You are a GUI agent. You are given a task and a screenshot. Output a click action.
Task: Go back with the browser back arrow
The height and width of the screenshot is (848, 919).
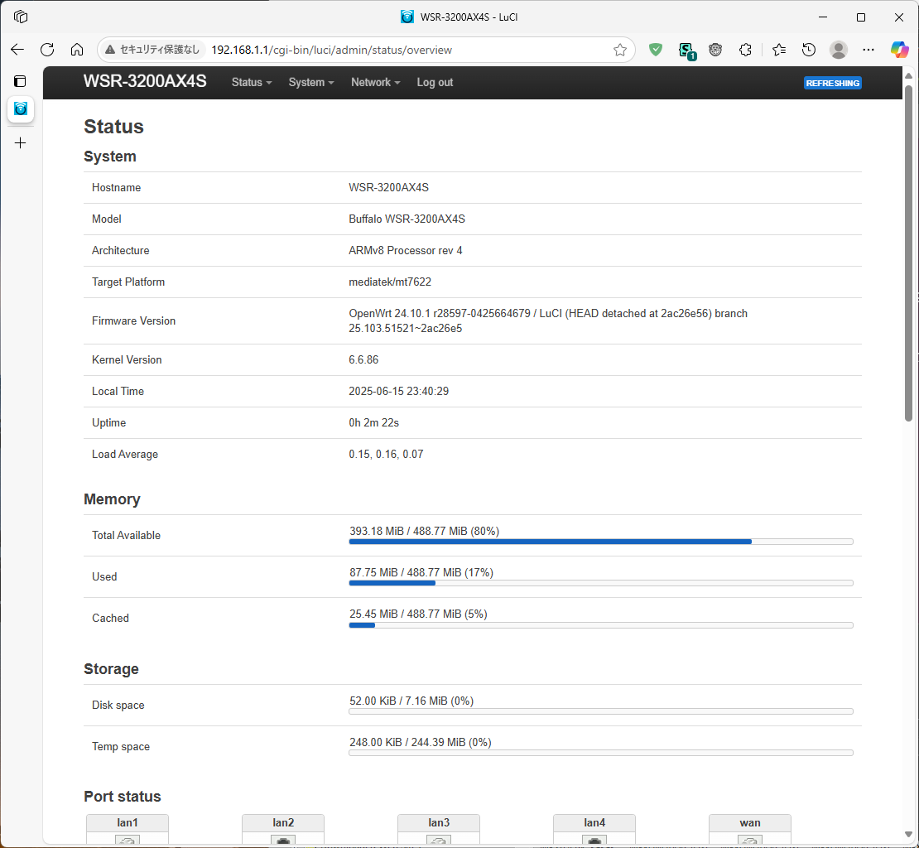[17, 50]
